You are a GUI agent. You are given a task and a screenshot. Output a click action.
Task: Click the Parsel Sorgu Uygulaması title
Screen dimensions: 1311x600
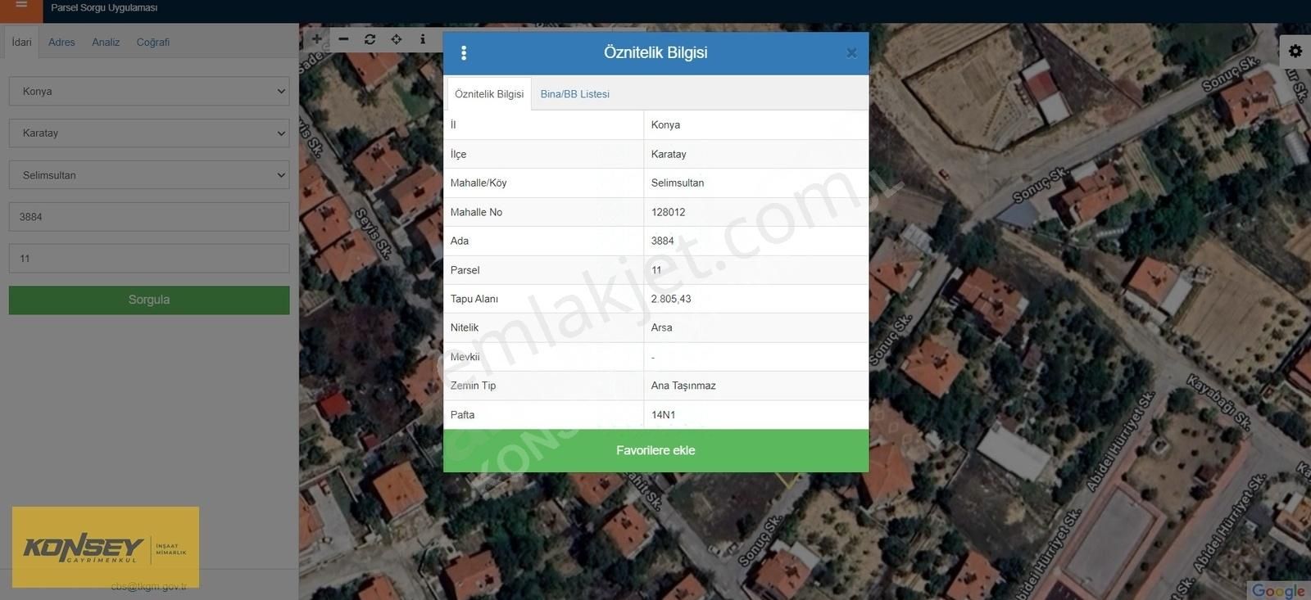pos(104,7)
